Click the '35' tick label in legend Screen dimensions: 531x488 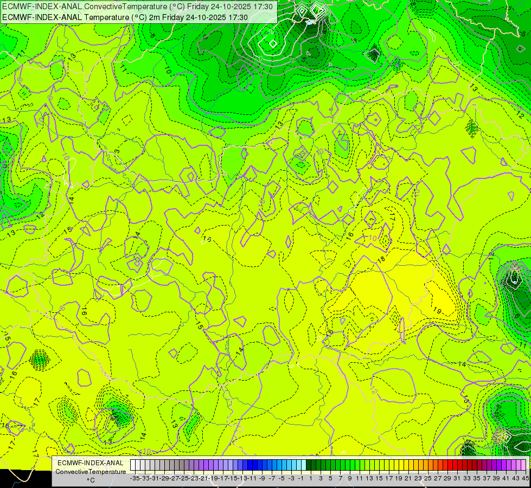click(476, 478)
